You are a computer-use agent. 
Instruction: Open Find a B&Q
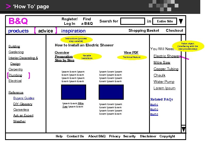coord(87,21)
